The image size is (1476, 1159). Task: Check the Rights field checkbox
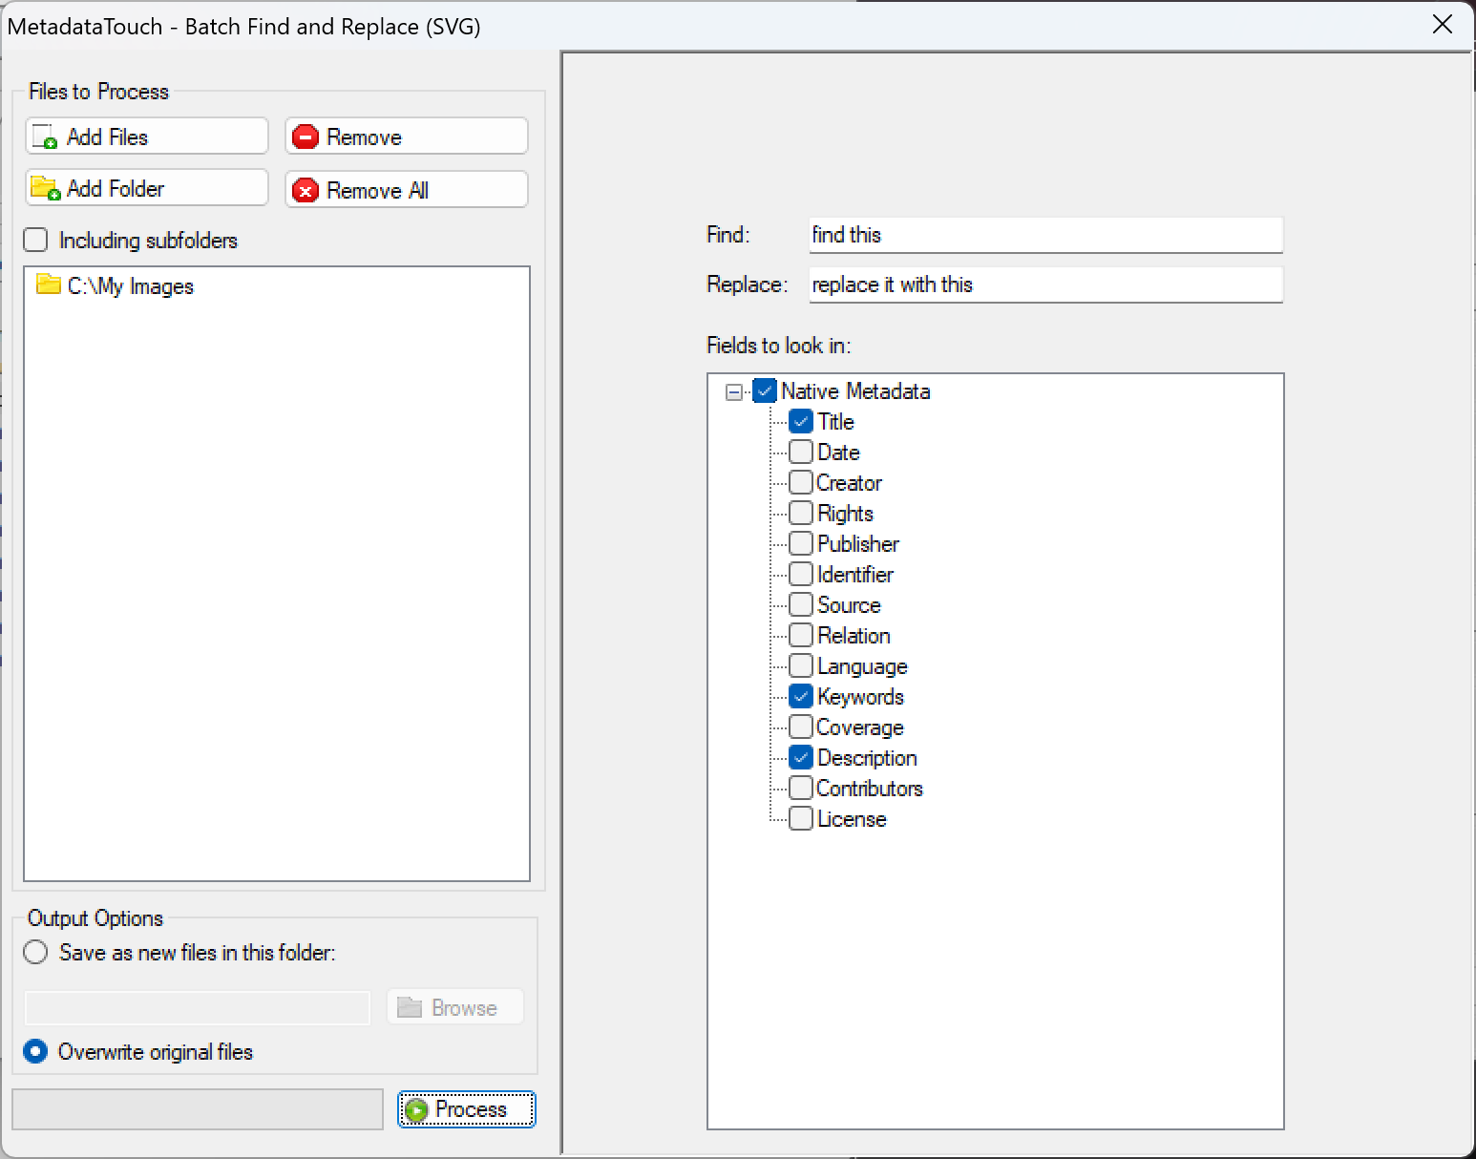(x=801, y=513)
